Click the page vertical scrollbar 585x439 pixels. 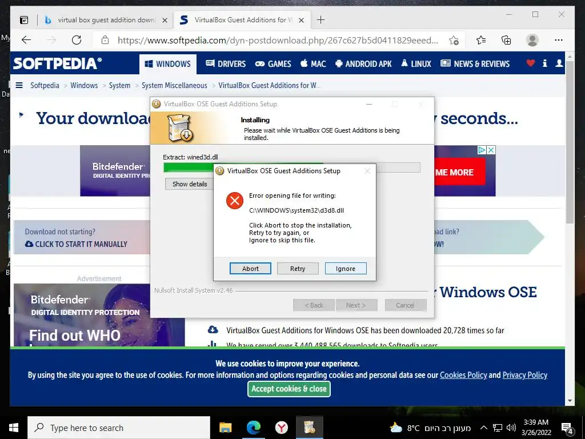point(570,142)
